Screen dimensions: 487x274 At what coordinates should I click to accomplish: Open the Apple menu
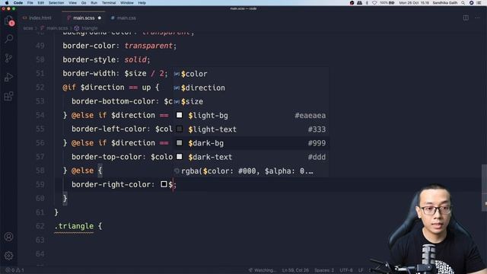[7, 3]
